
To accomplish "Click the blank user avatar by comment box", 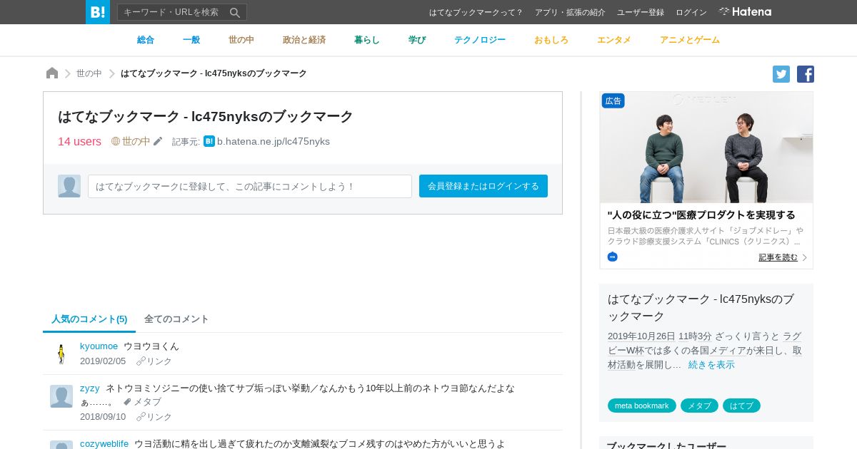I will click(69, 186).
